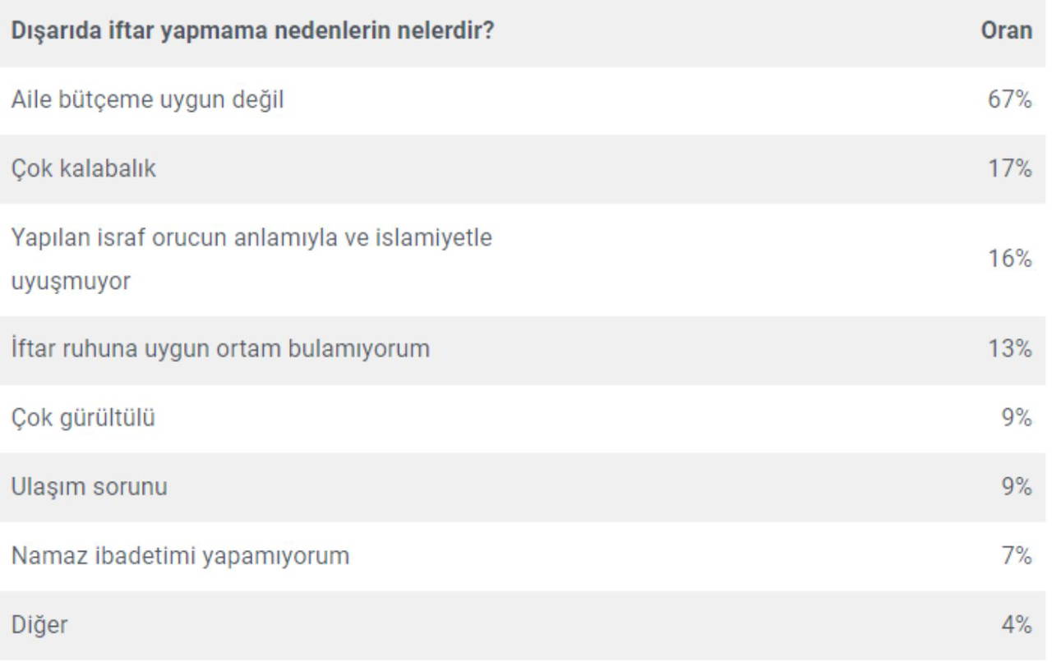Image resolution: width=1052 pixels, height=662 pixels.
Task: Select the 'Çok gürültülü' row label
Action: click(83, 418)
